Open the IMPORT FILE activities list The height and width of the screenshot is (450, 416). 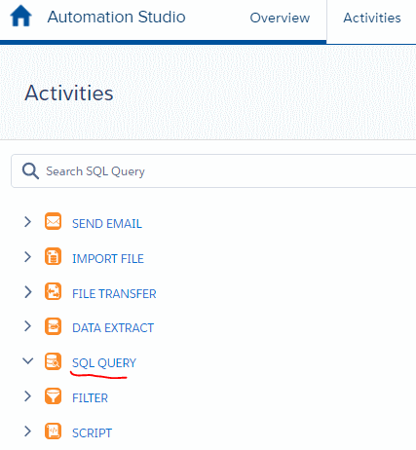[x=108, y=259]
